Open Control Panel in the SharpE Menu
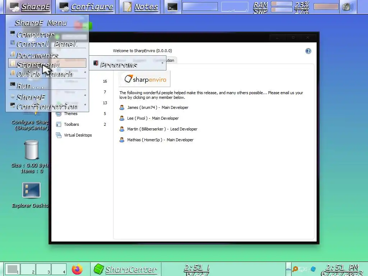The image size is (368, 276). (x=47, y=43)
